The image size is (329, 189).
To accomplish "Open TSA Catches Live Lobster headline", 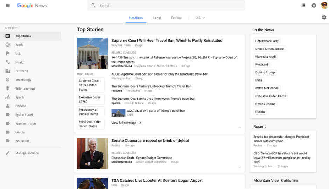I will coord(157,180).
